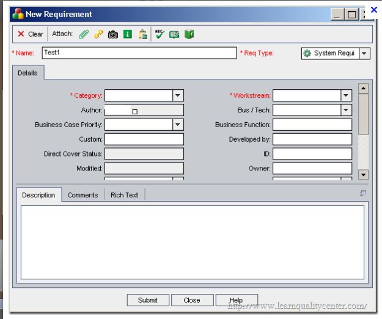Switch to the Rich Text tab
382x319 pixels.
[x=125, y=195]
